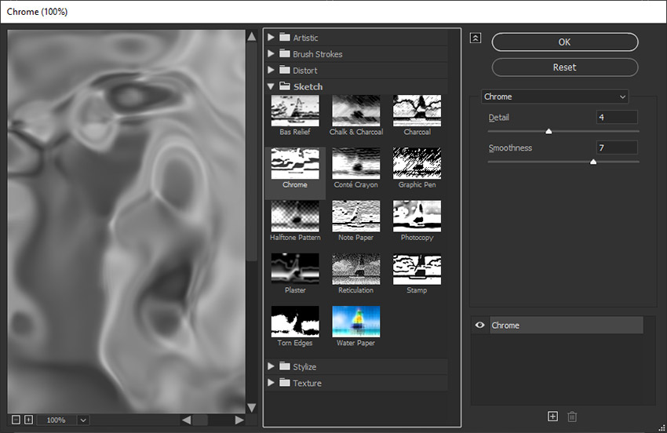
Task: Select the Water Paper filter
Action: (356, 322)
